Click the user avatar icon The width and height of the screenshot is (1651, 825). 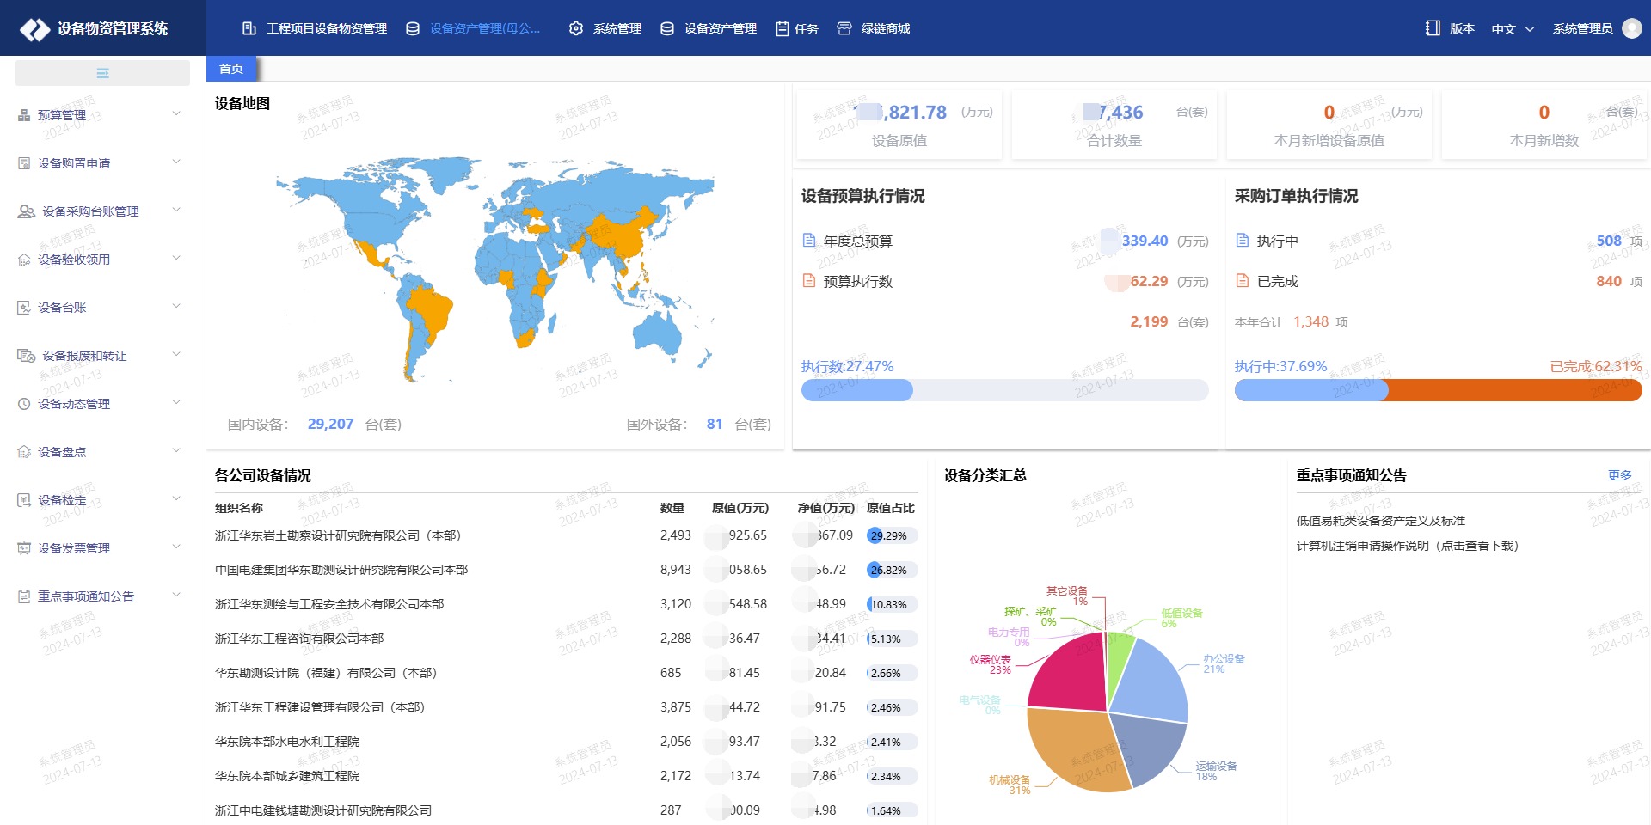1631,28
